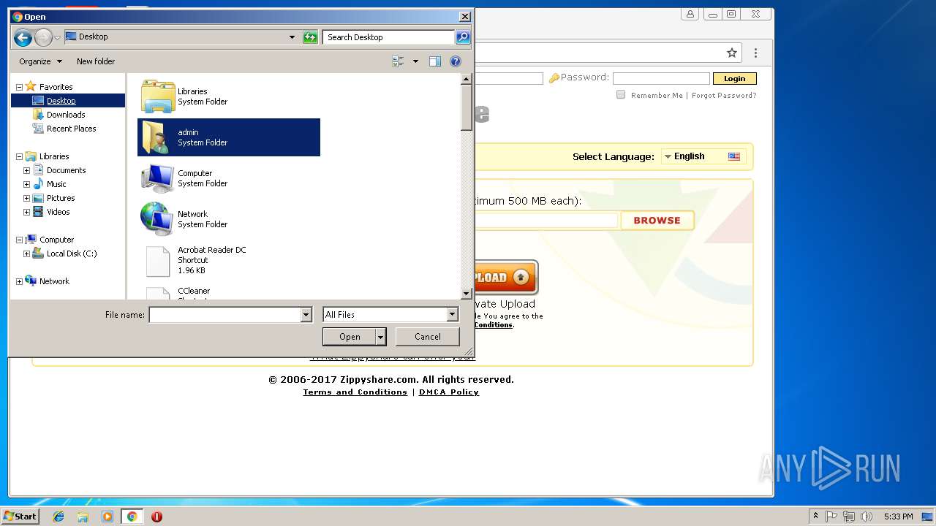Click the red Opera-style taskbar icon
The width and height of the screenshot is (936, 526).
[x=156, y=517]
